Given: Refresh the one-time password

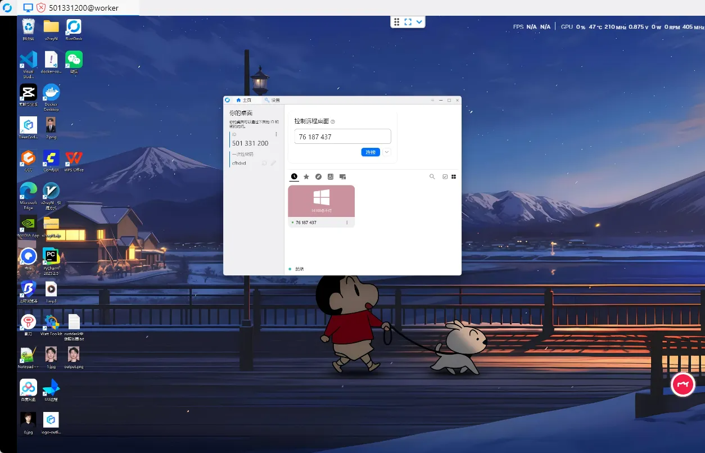Looking at the screenshot, I should point(264,163).
